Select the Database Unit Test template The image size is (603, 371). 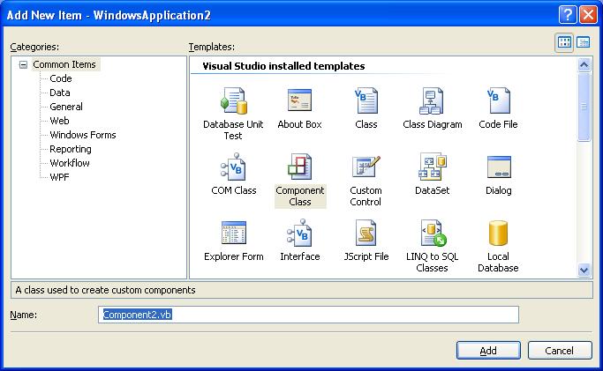(233, 114)
